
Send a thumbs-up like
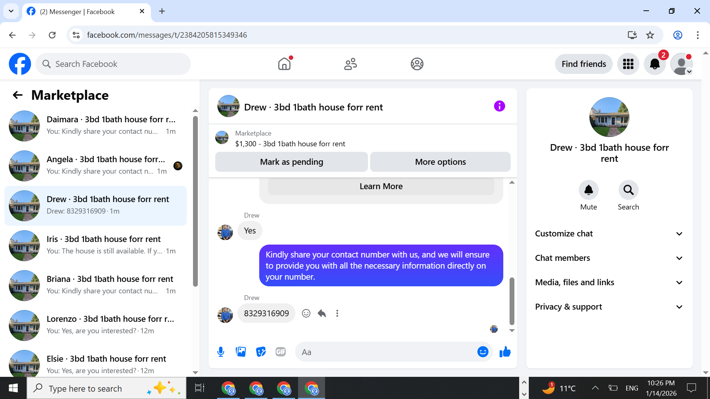pyautogui.click(x=505, y=352)
